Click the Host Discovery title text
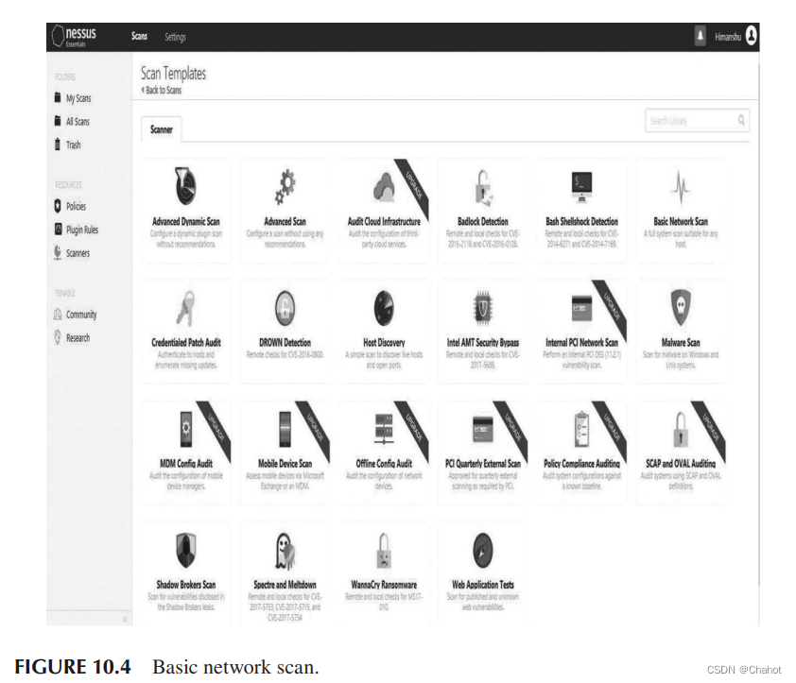This screenshot has width=796, height=683. click(384, 343)
